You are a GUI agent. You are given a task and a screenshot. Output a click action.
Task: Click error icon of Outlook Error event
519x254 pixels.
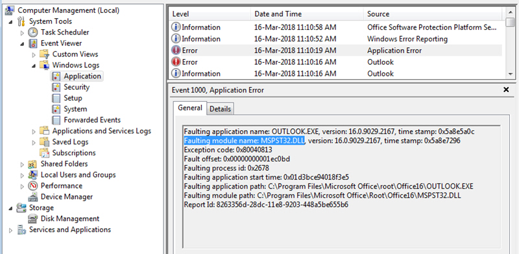click(176, 62)
